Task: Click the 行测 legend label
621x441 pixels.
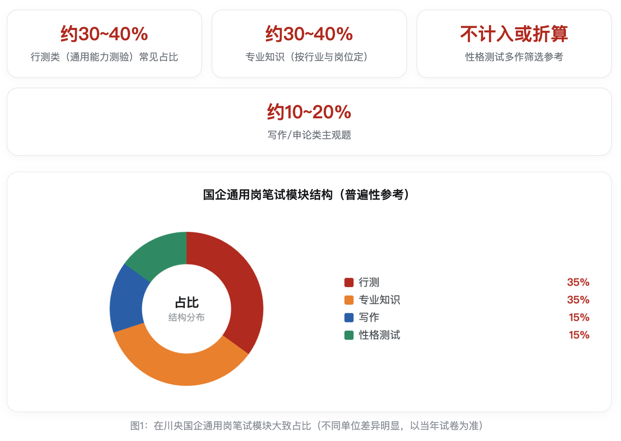Action: (369, 282)
